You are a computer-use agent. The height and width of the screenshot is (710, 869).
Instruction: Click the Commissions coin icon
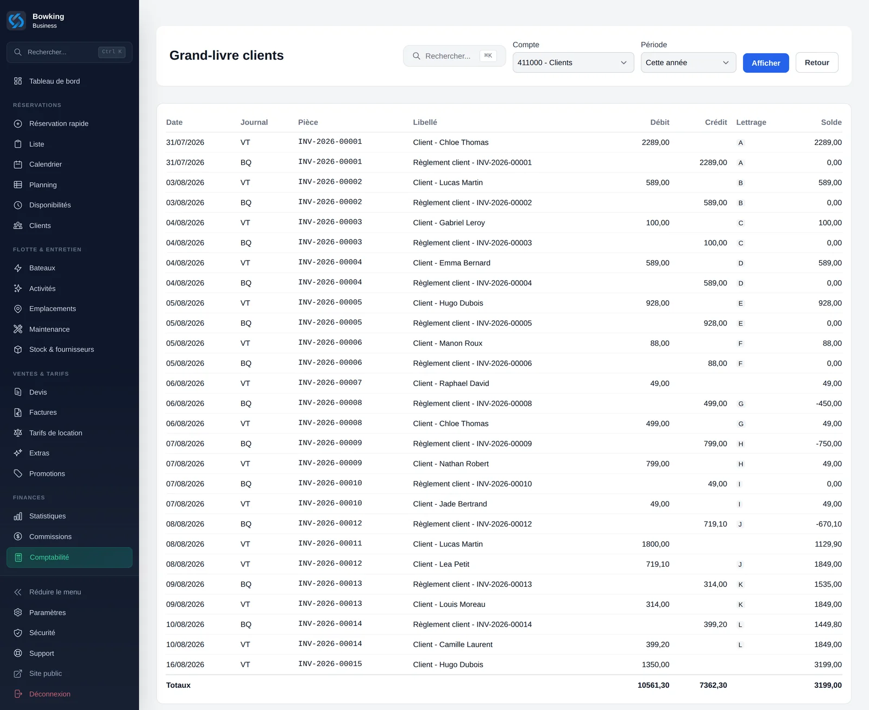click(x=18, y=537)
